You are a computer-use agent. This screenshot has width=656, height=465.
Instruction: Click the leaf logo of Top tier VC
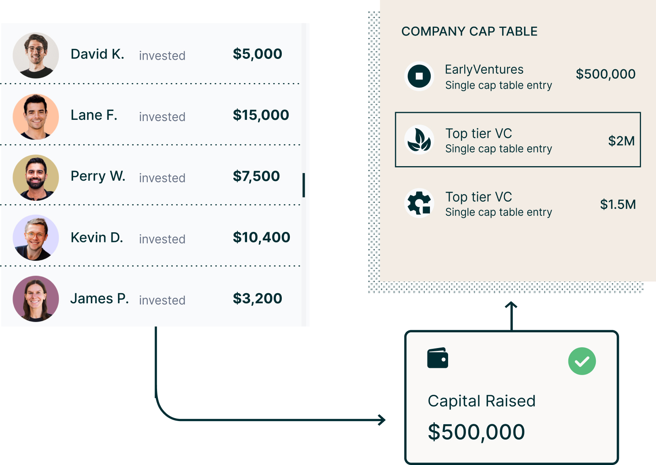pos(419,140)
